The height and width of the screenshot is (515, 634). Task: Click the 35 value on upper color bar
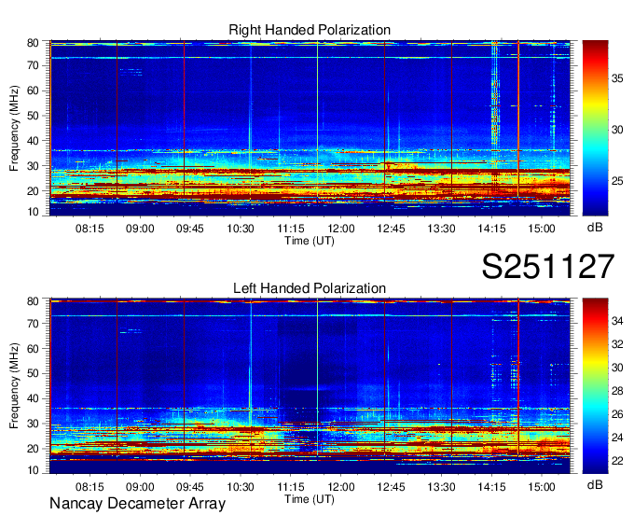tap(616, 79)
